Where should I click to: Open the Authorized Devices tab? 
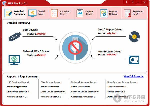click(61, 13)
